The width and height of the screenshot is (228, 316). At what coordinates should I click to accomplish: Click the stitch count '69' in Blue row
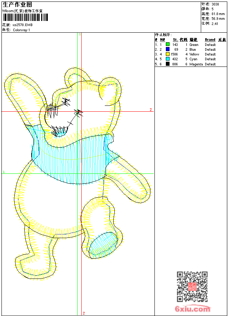[x=176, y=50]
